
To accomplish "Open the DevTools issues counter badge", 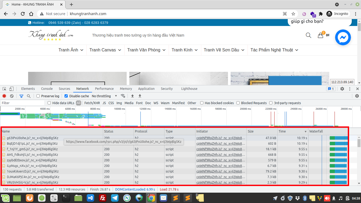I will click(x=331, y=89).
